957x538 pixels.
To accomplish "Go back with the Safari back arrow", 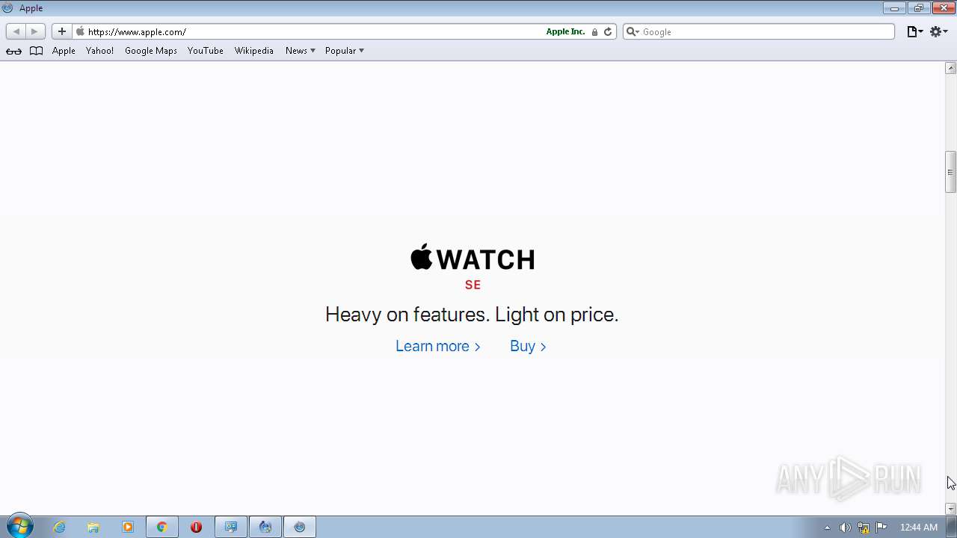I will pos(16,31).
